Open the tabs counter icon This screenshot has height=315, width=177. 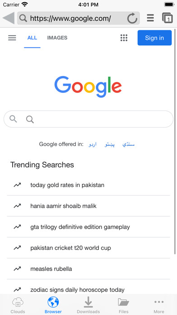click(x=168, y=18)
